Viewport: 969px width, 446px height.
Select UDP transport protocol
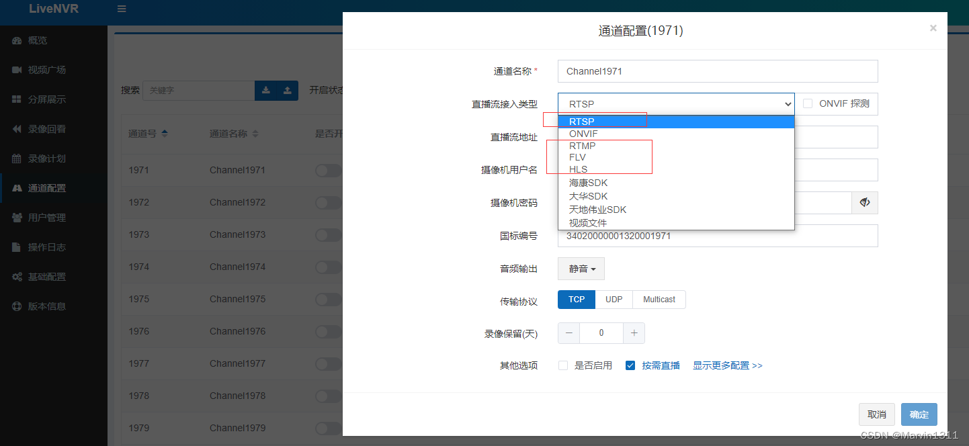click(614, 300)
